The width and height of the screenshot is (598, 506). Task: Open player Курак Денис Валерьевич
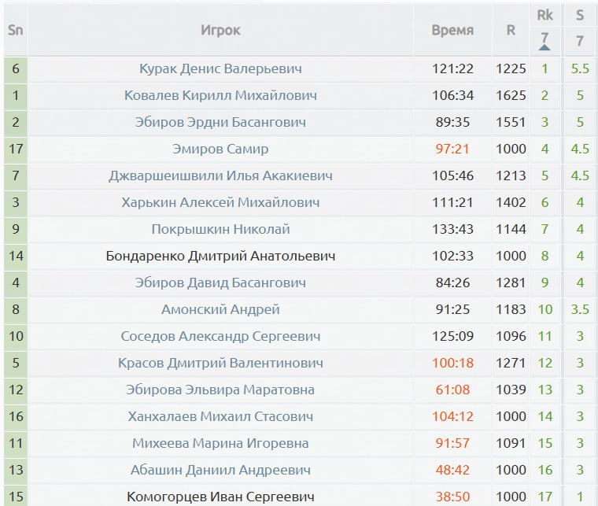tap(220, 68)
